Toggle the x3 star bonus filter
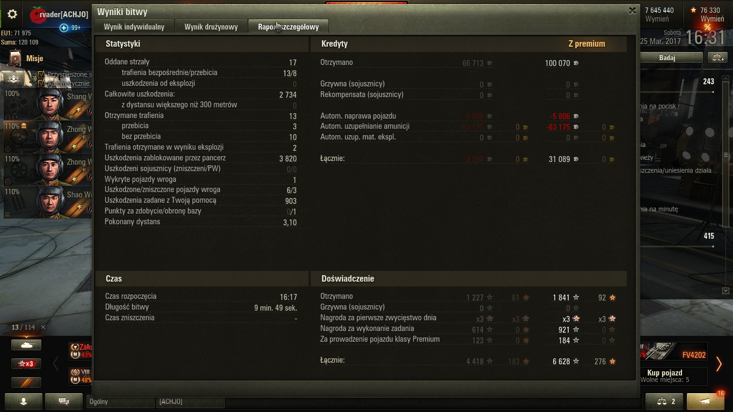Viewport: 733px width, 412px height. [26, 364]
